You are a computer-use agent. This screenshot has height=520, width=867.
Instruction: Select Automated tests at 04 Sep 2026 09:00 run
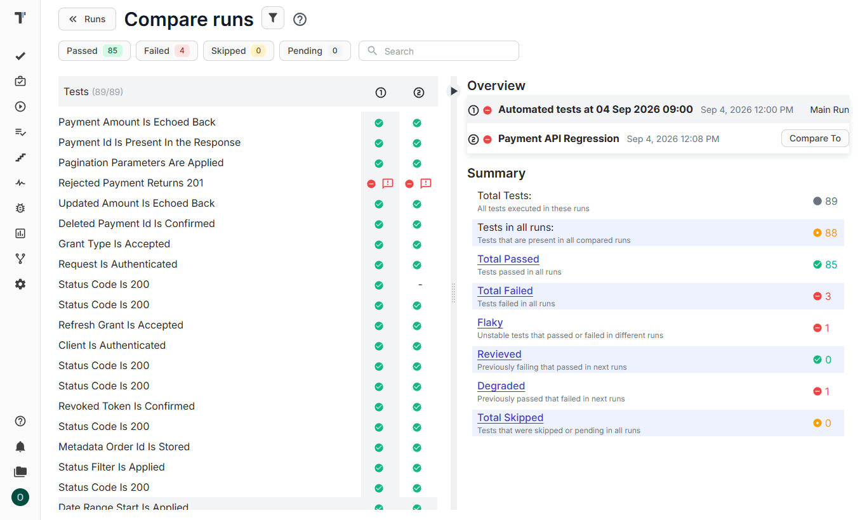(x=595, y=110)
